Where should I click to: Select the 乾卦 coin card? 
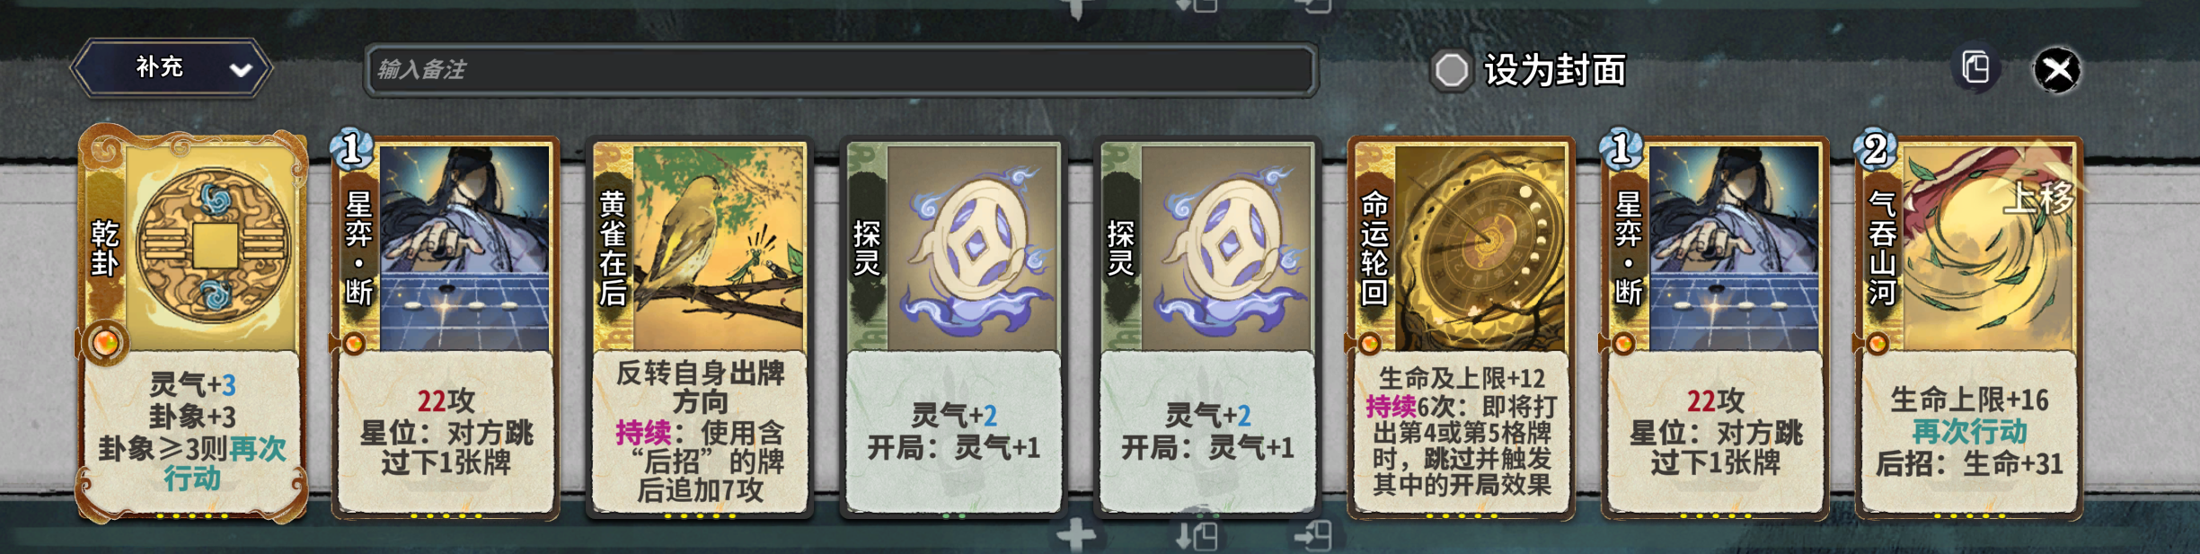coord(192,325)
